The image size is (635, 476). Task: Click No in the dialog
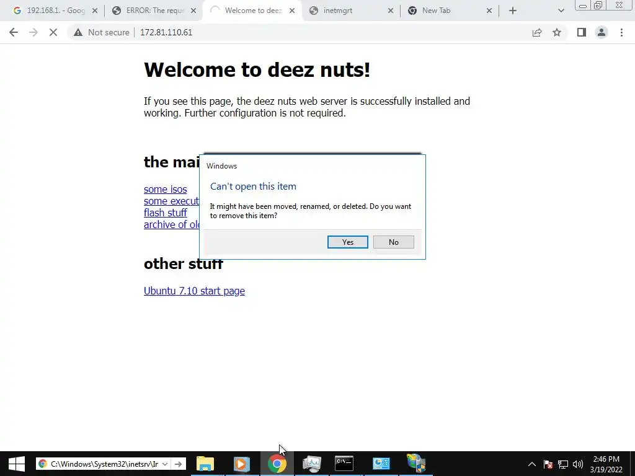pyautogui.click(x=393, y=242)
